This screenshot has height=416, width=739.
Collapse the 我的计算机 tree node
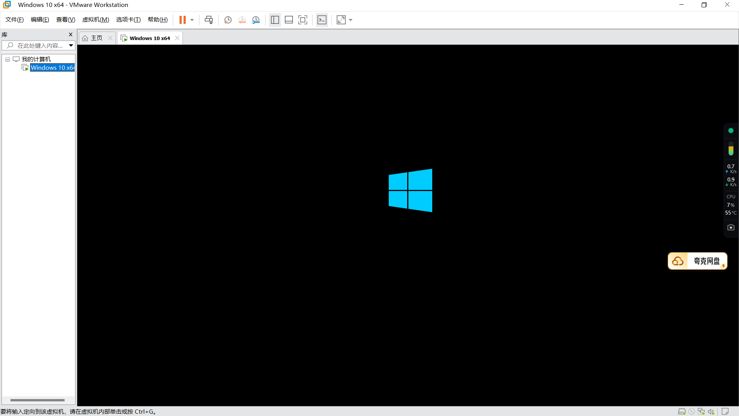(7, 59)
